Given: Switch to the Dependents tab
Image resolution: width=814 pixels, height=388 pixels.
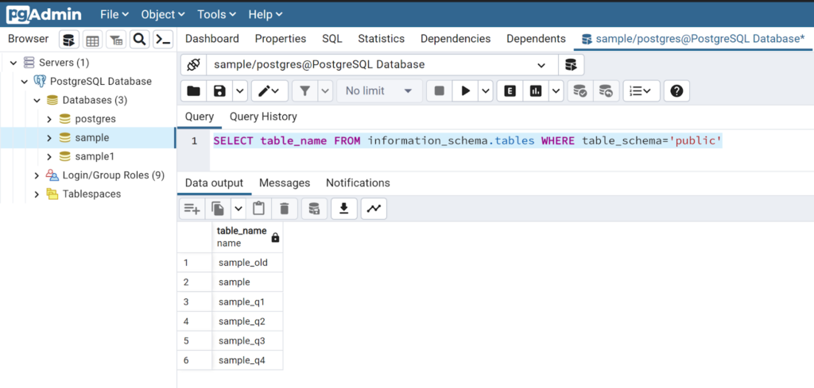Looking at the screenshot, I should point(536,39).
